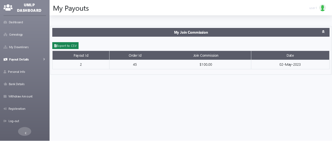The image size is (332, 141).
Task: Click the user1 green avatar icon
Action: (322, 8)
